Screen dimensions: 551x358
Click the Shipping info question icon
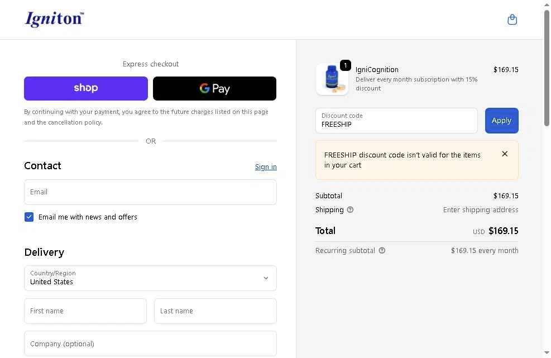[350, 209]
